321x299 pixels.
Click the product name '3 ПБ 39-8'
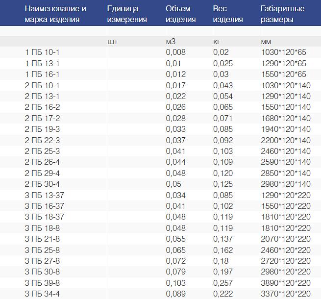[42, 283]
